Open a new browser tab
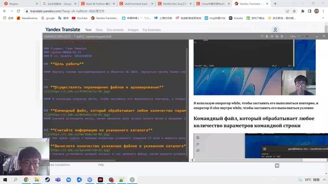Image resolution: width=328 pixels, height=184 pixels. [x=275, y=4]
